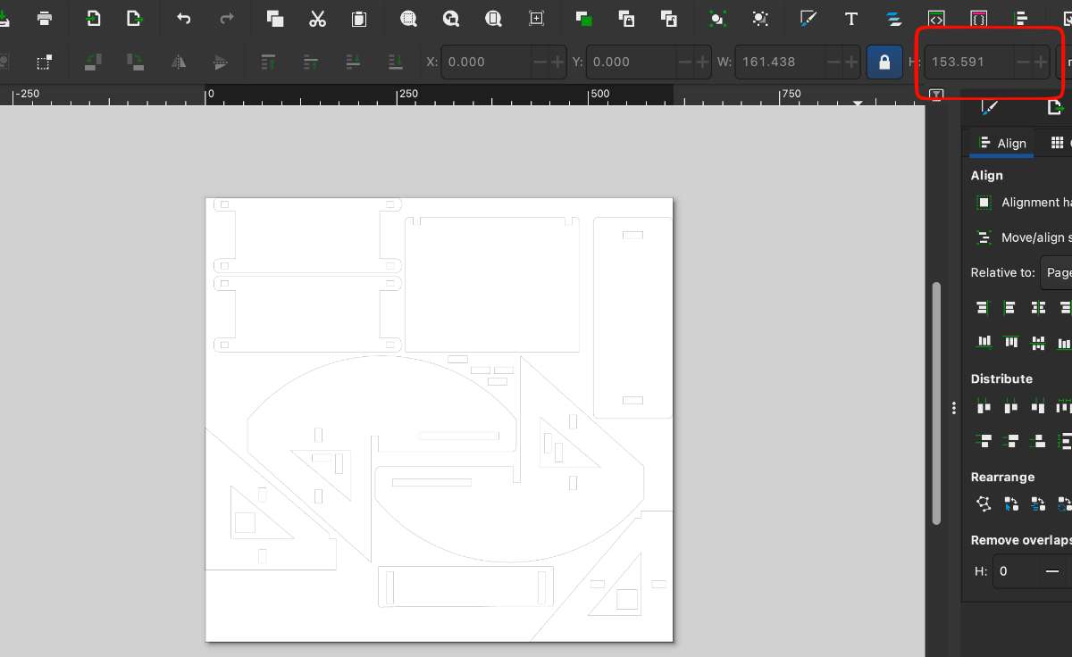The height and width of the screenshot is (657, 1072).
Task: Open the Layers and Objects dialog
Action: (892, 18)
